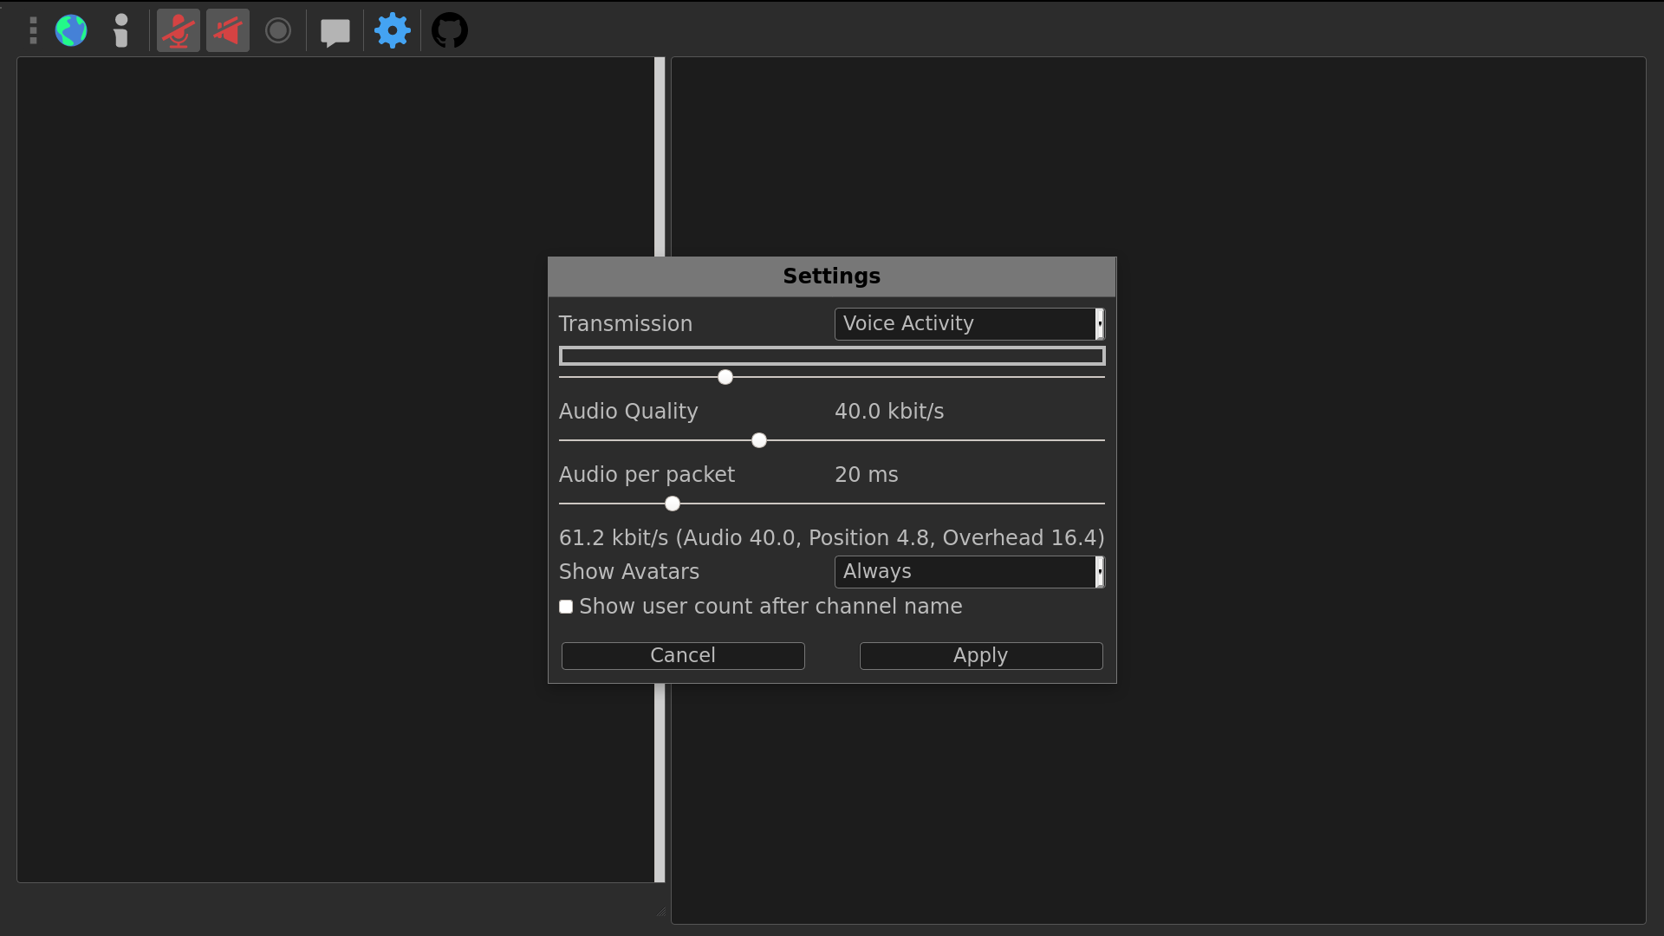1664x936 pixels.
Task: Toggle the red deafen speaker icon
Action: pos(228,31)
